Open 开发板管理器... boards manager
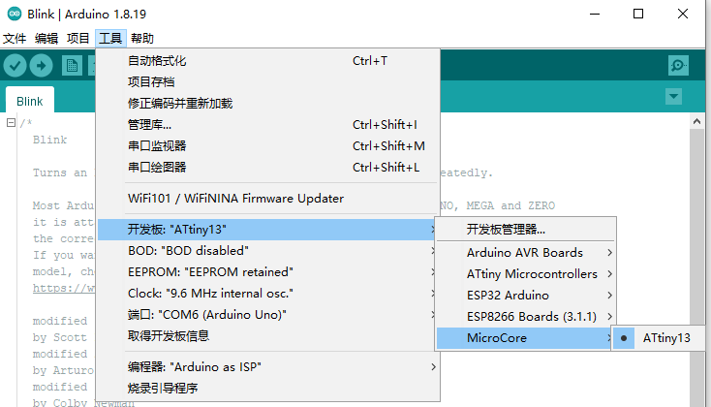This screenshot has height=407, width=711. (526, 230)
